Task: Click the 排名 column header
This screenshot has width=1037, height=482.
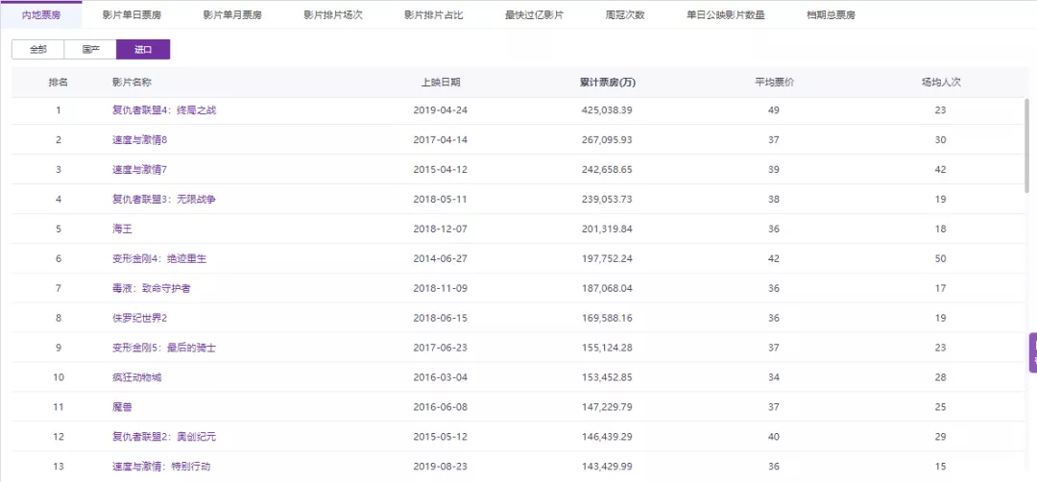Action: (x=59, y=83)
